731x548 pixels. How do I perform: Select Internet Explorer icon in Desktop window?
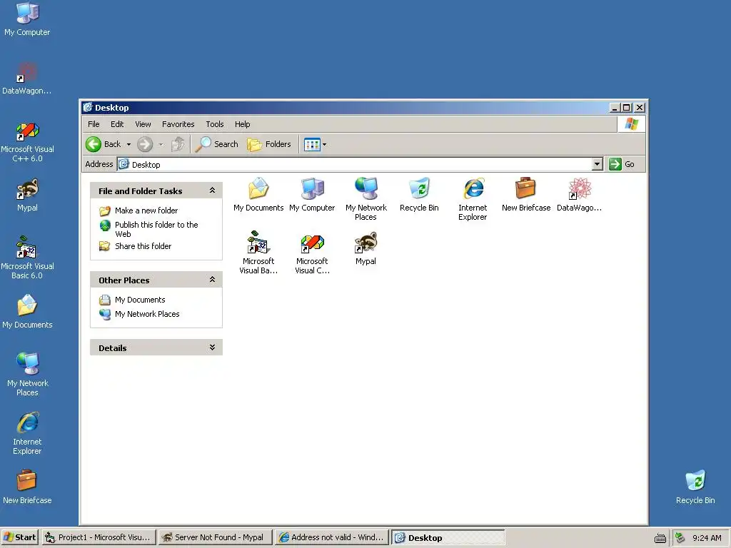pos(473,199)
